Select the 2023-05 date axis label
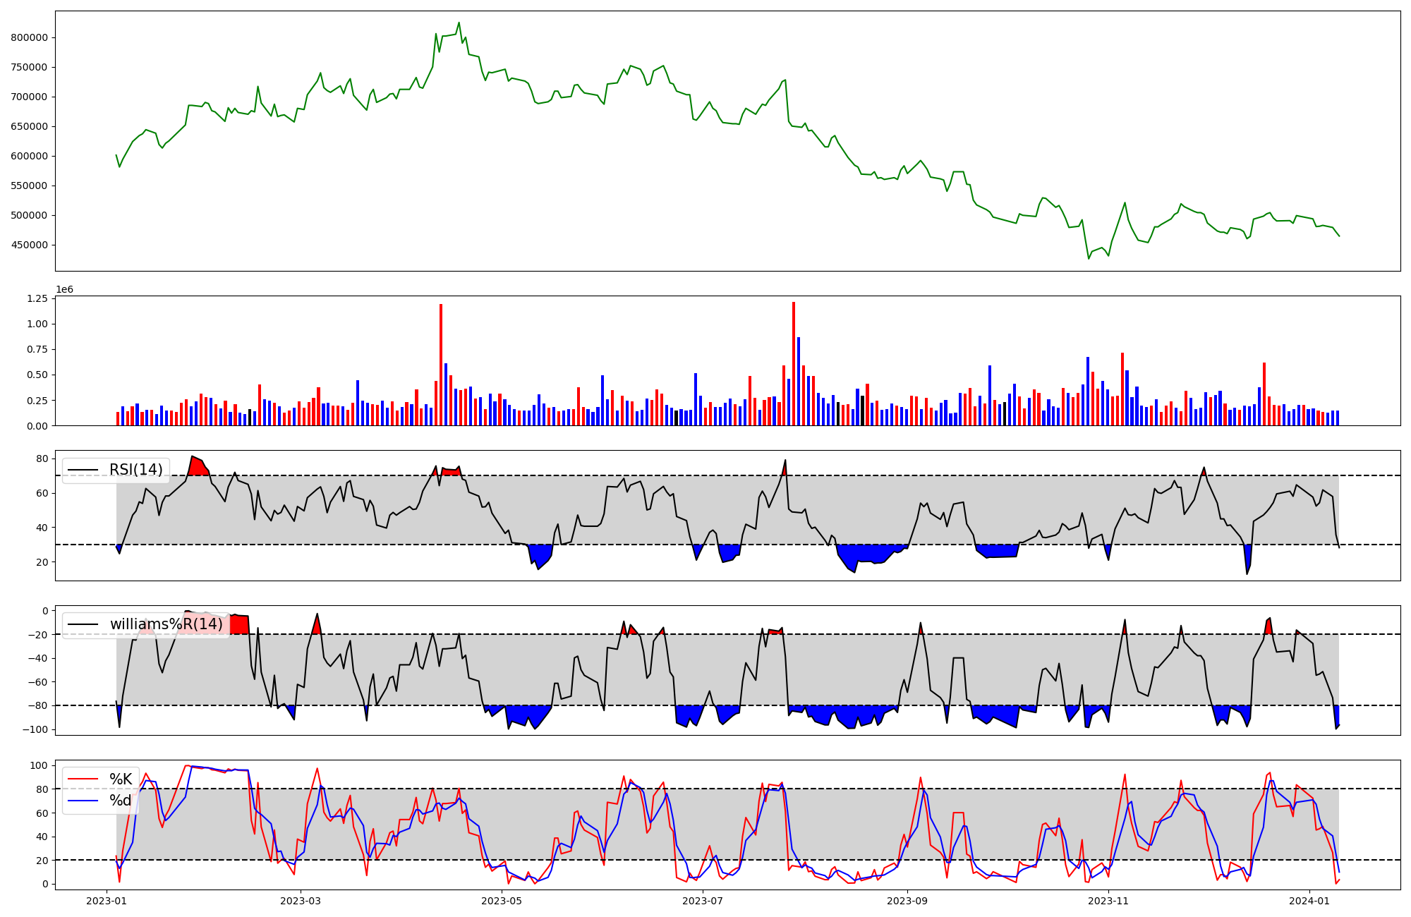This screenshot has width=1411, height=917. (x=502, y=901)
